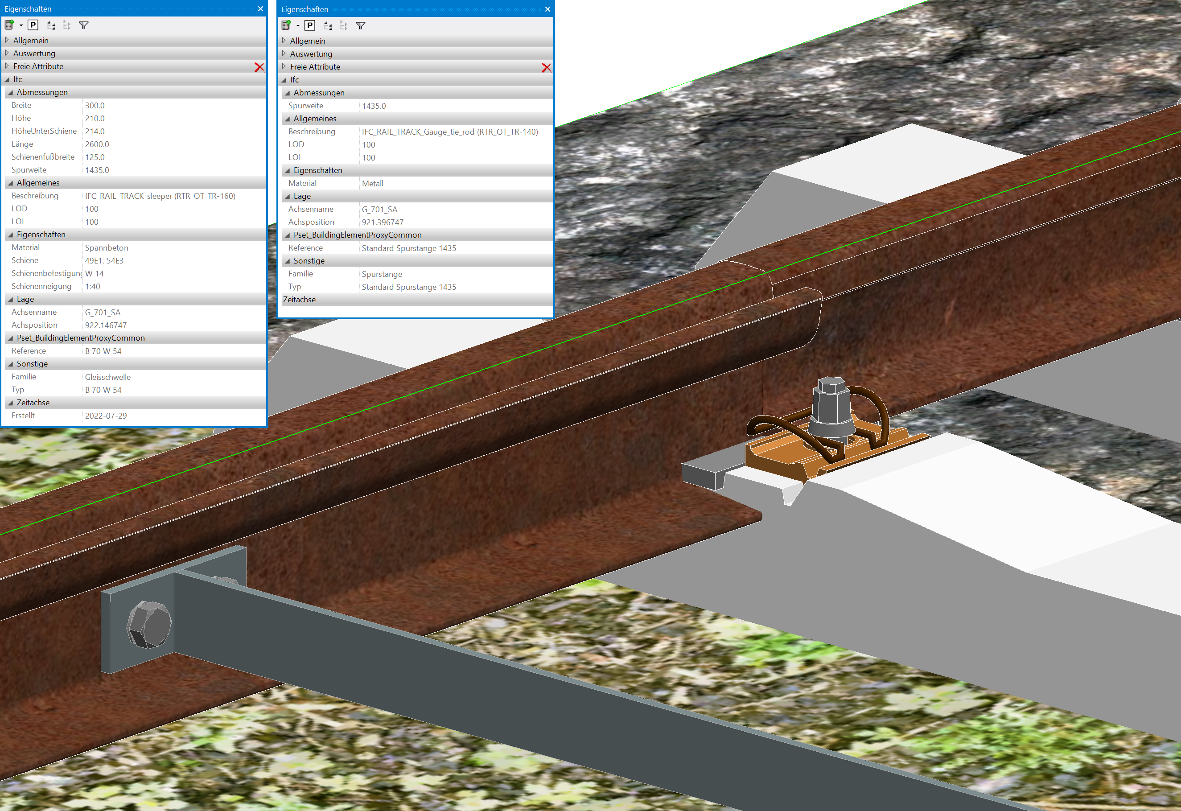Screen dimensions: 1181x811
Task: Click filter funnel icon in right panel
Action: (x=360, y=25)
